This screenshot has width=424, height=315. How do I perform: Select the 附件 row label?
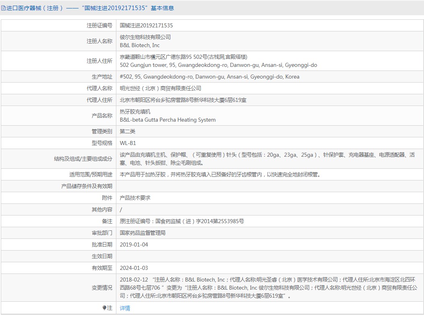click(x=107, y=197)
